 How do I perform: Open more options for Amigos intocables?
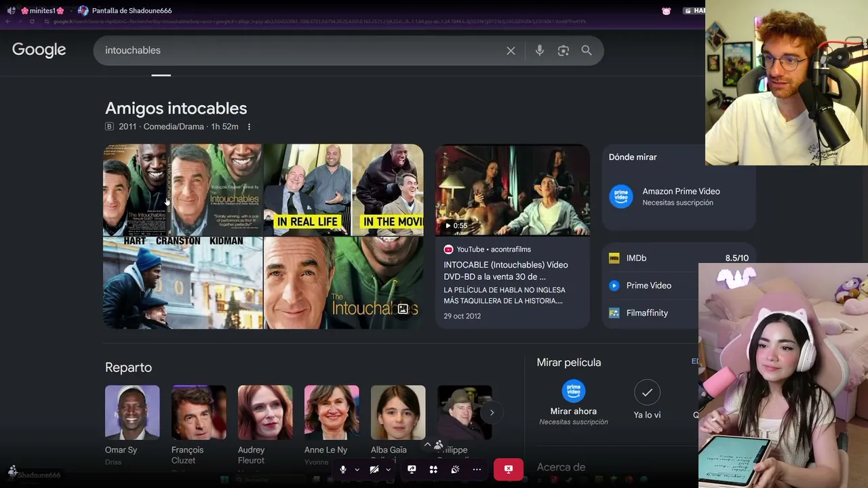249,127
